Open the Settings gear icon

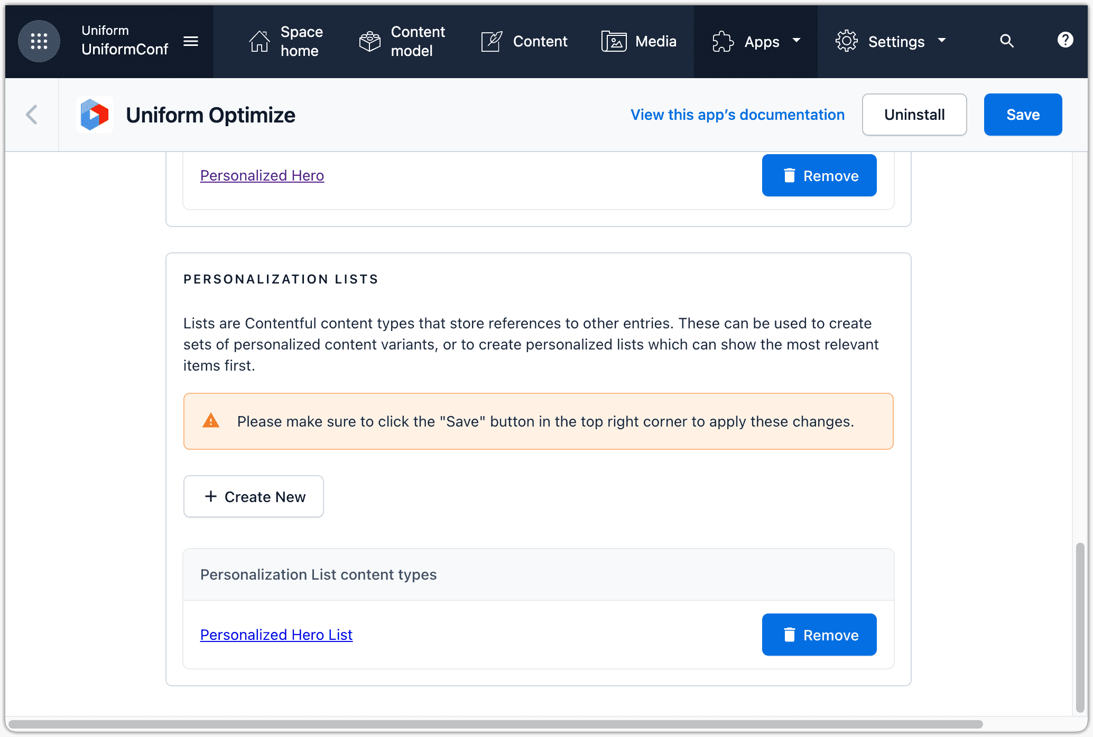pos(847,41)
